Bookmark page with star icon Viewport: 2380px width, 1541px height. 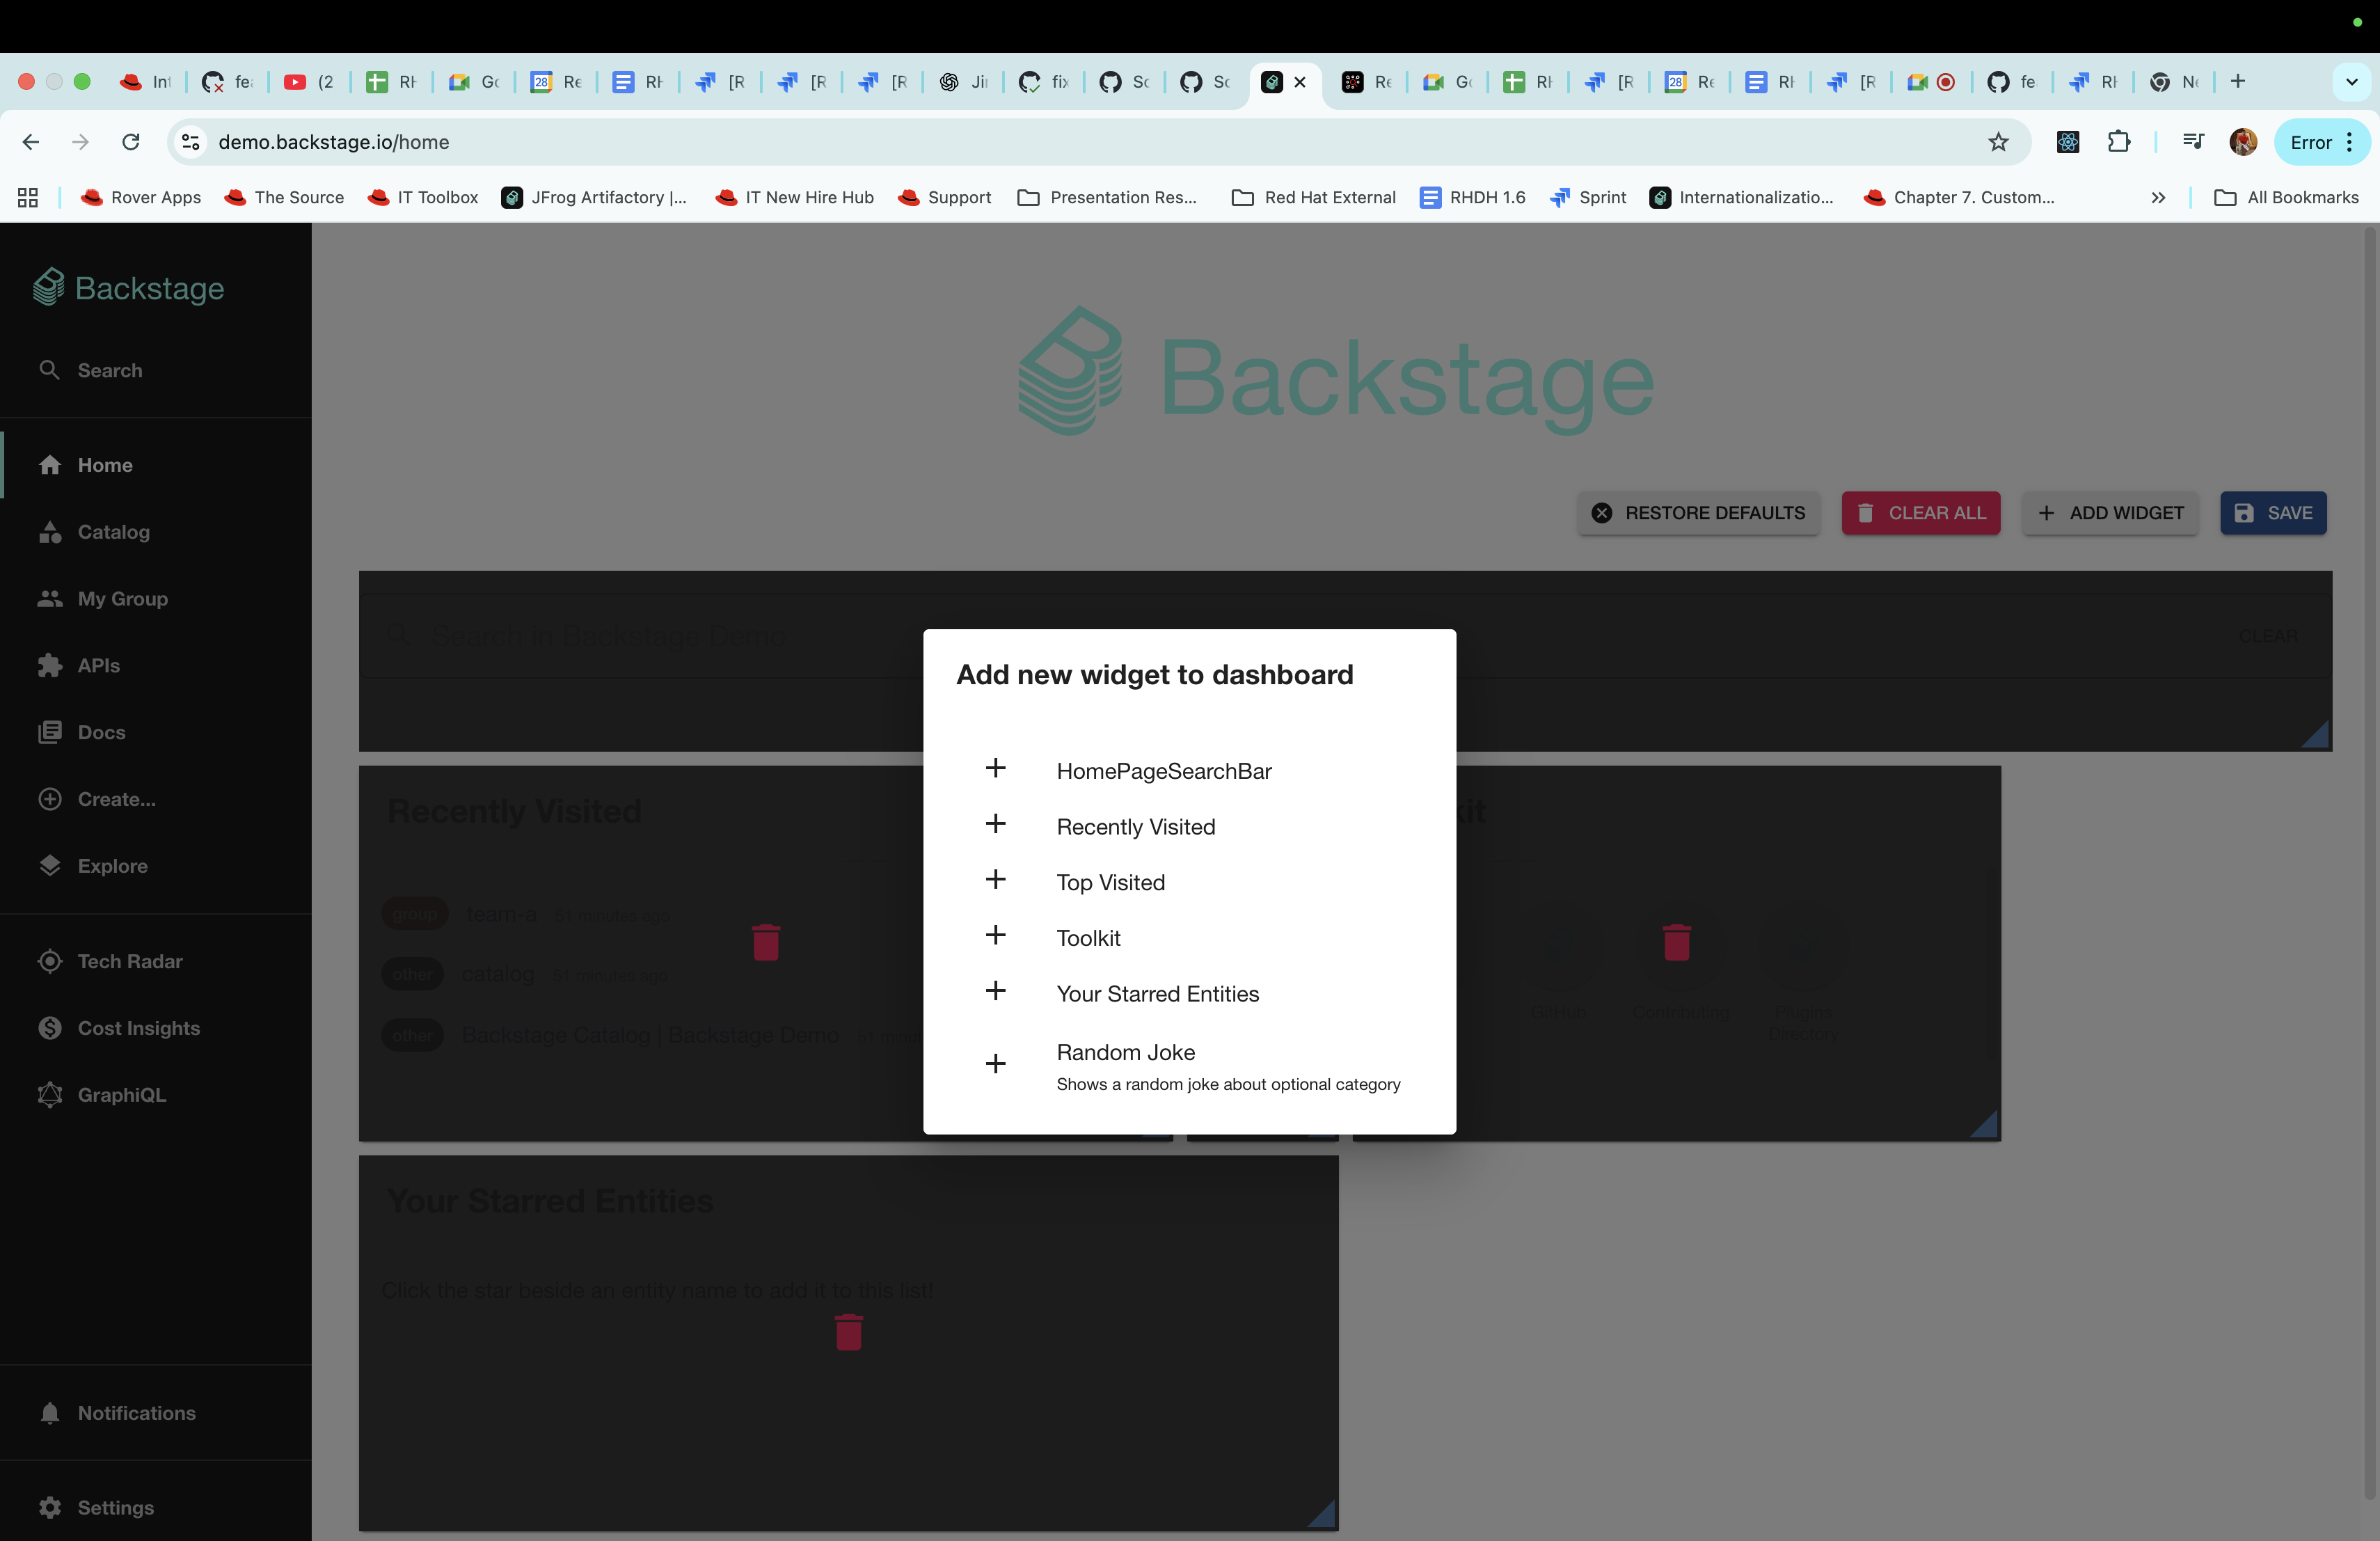pyautogui.click(x=1997, y=142)
